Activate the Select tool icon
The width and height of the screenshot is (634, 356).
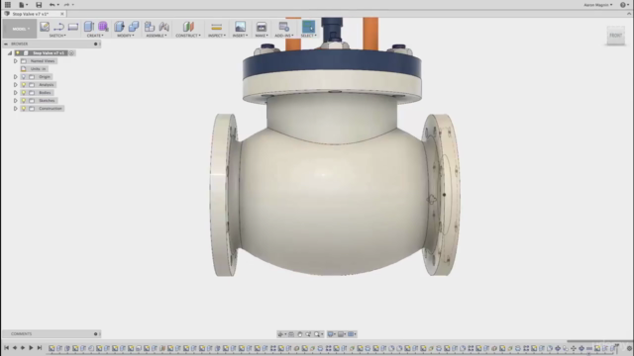tap(308, 27)
